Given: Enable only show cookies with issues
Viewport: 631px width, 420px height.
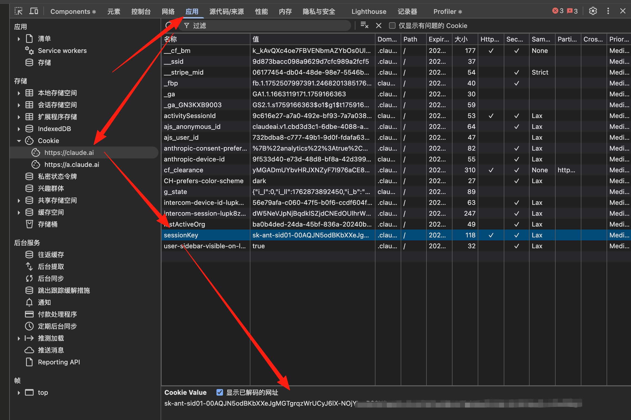Looking at the screenshot, I should pyautogui.click(x=392, y=26).
